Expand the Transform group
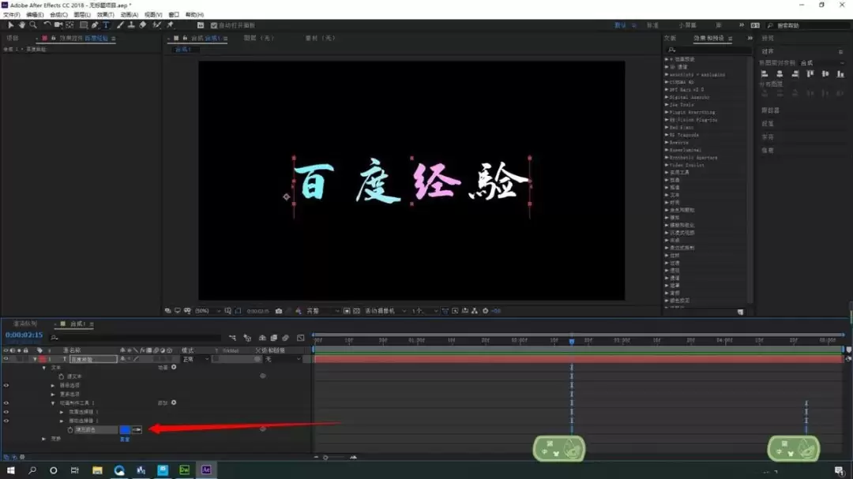This screenshot has width=853, height=479. pyautogui.click(x=44, y=439)
